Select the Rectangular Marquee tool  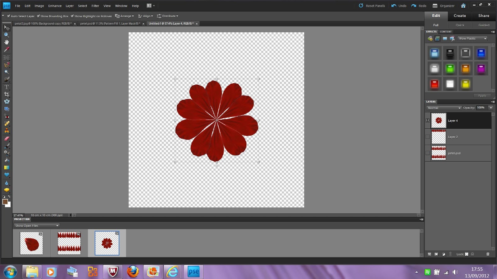[x=7, y=57]
